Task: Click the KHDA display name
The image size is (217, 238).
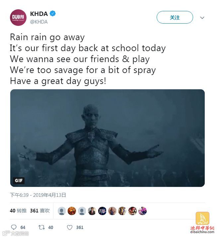Action: pos(39,14)
